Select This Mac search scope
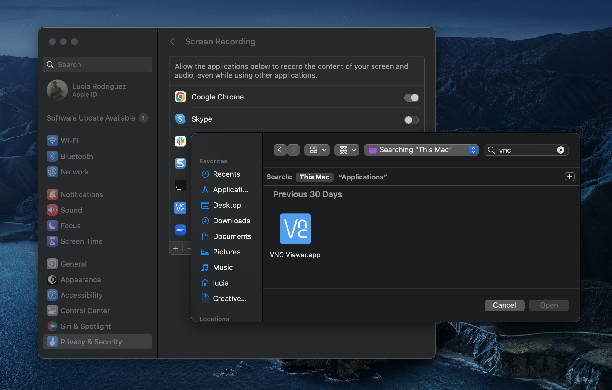The width and height of the screenshot is (612, 390). (x=314, y=177)
